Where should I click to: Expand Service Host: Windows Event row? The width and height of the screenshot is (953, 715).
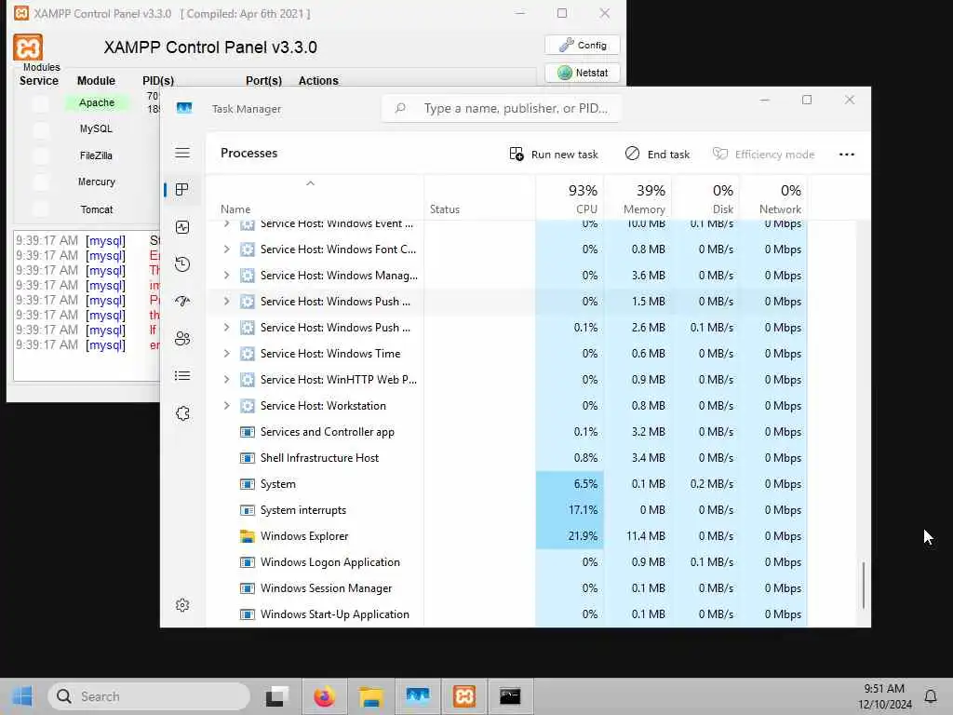tap(226, 223)
